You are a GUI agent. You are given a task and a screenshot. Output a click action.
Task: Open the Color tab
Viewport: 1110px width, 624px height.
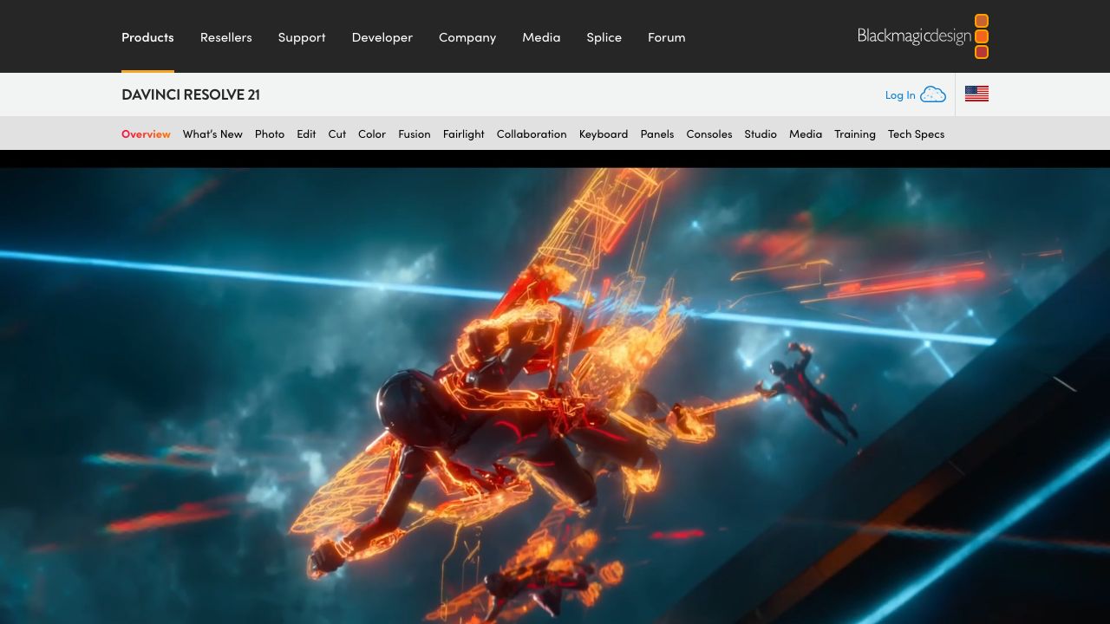[x=372, y=133]
